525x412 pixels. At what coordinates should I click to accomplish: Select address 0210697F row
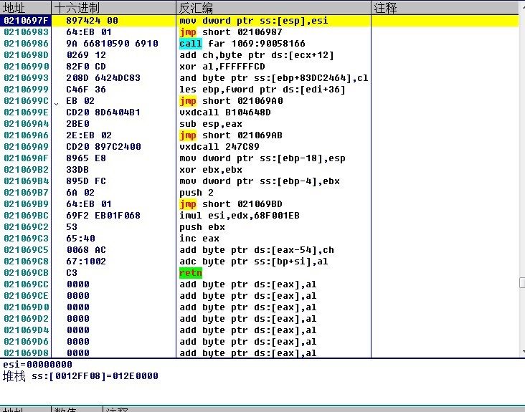click(x=260, y=21)
